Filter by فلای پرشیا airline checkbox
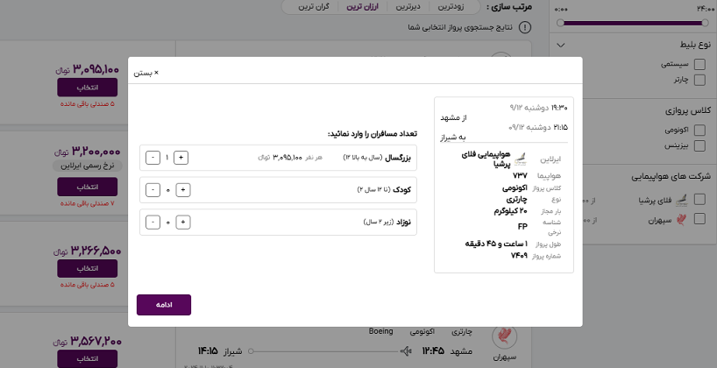 pyautogui.click(x=699, y=199)
